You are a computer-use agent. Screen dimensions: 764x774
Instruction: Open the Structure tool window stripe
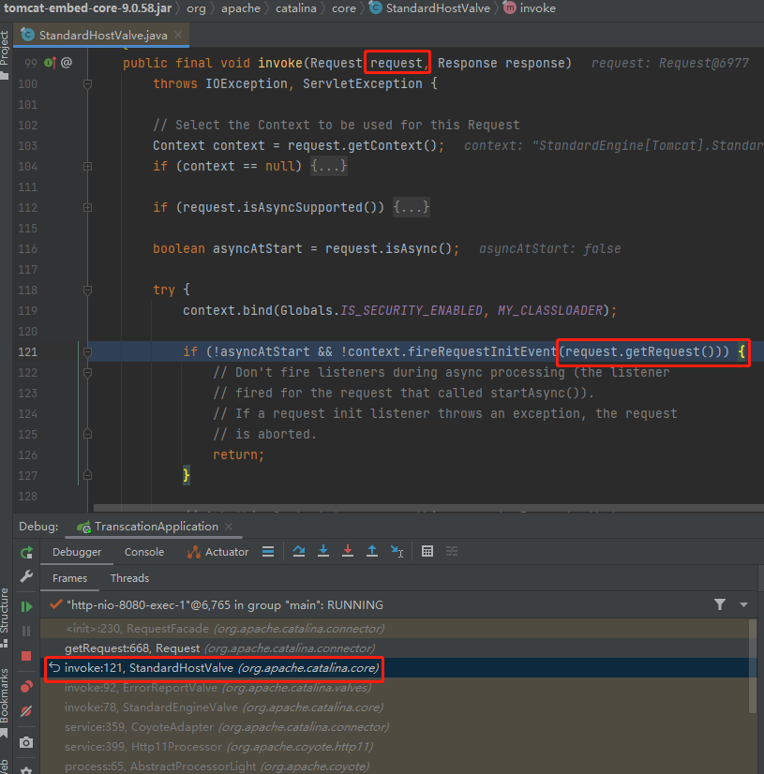point(5,618)
